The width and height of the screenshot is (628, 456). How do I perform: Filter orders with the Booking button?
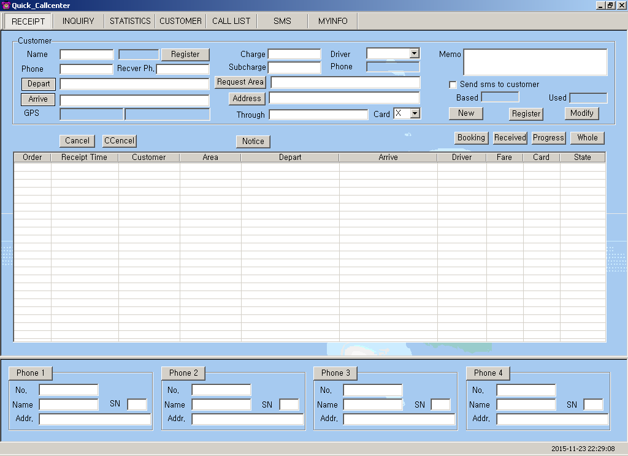tap(471, 138)
